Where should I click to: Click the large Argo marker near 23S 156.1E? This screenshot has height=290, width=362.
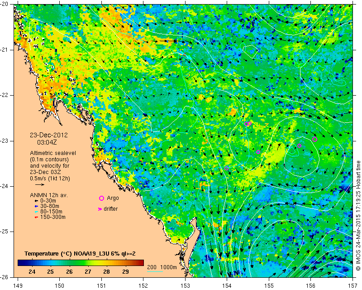(x=314, y=139)
